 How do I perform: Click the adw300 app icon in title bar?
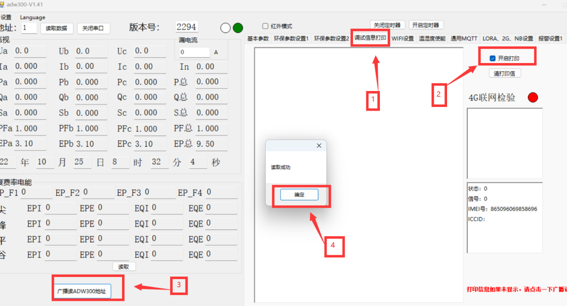(2, 4)
